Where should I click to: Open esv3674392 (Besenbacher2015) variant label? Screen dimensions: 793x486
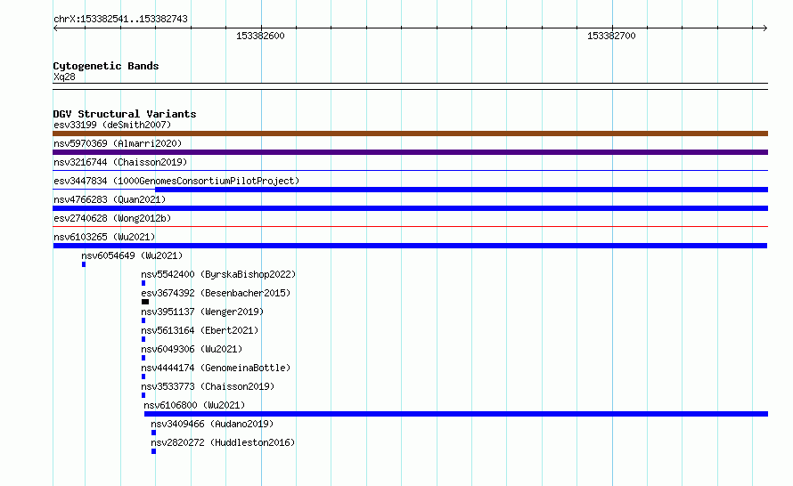[216, 293]
